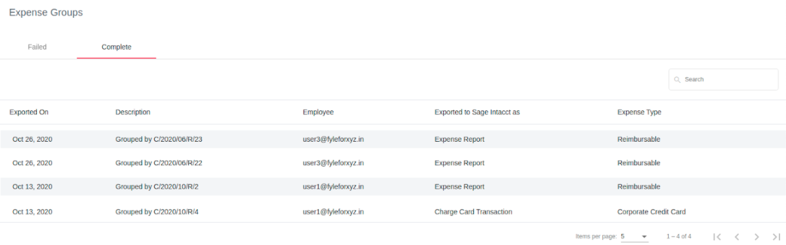This screenshot has height=245, width=786.
Task: Open the Items per page dropdown
Action: click(634, 236)
